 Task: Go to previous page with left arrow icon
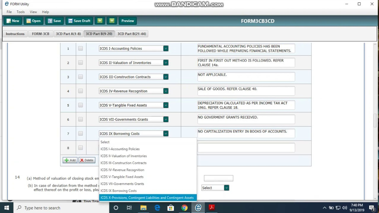(100, 21)
